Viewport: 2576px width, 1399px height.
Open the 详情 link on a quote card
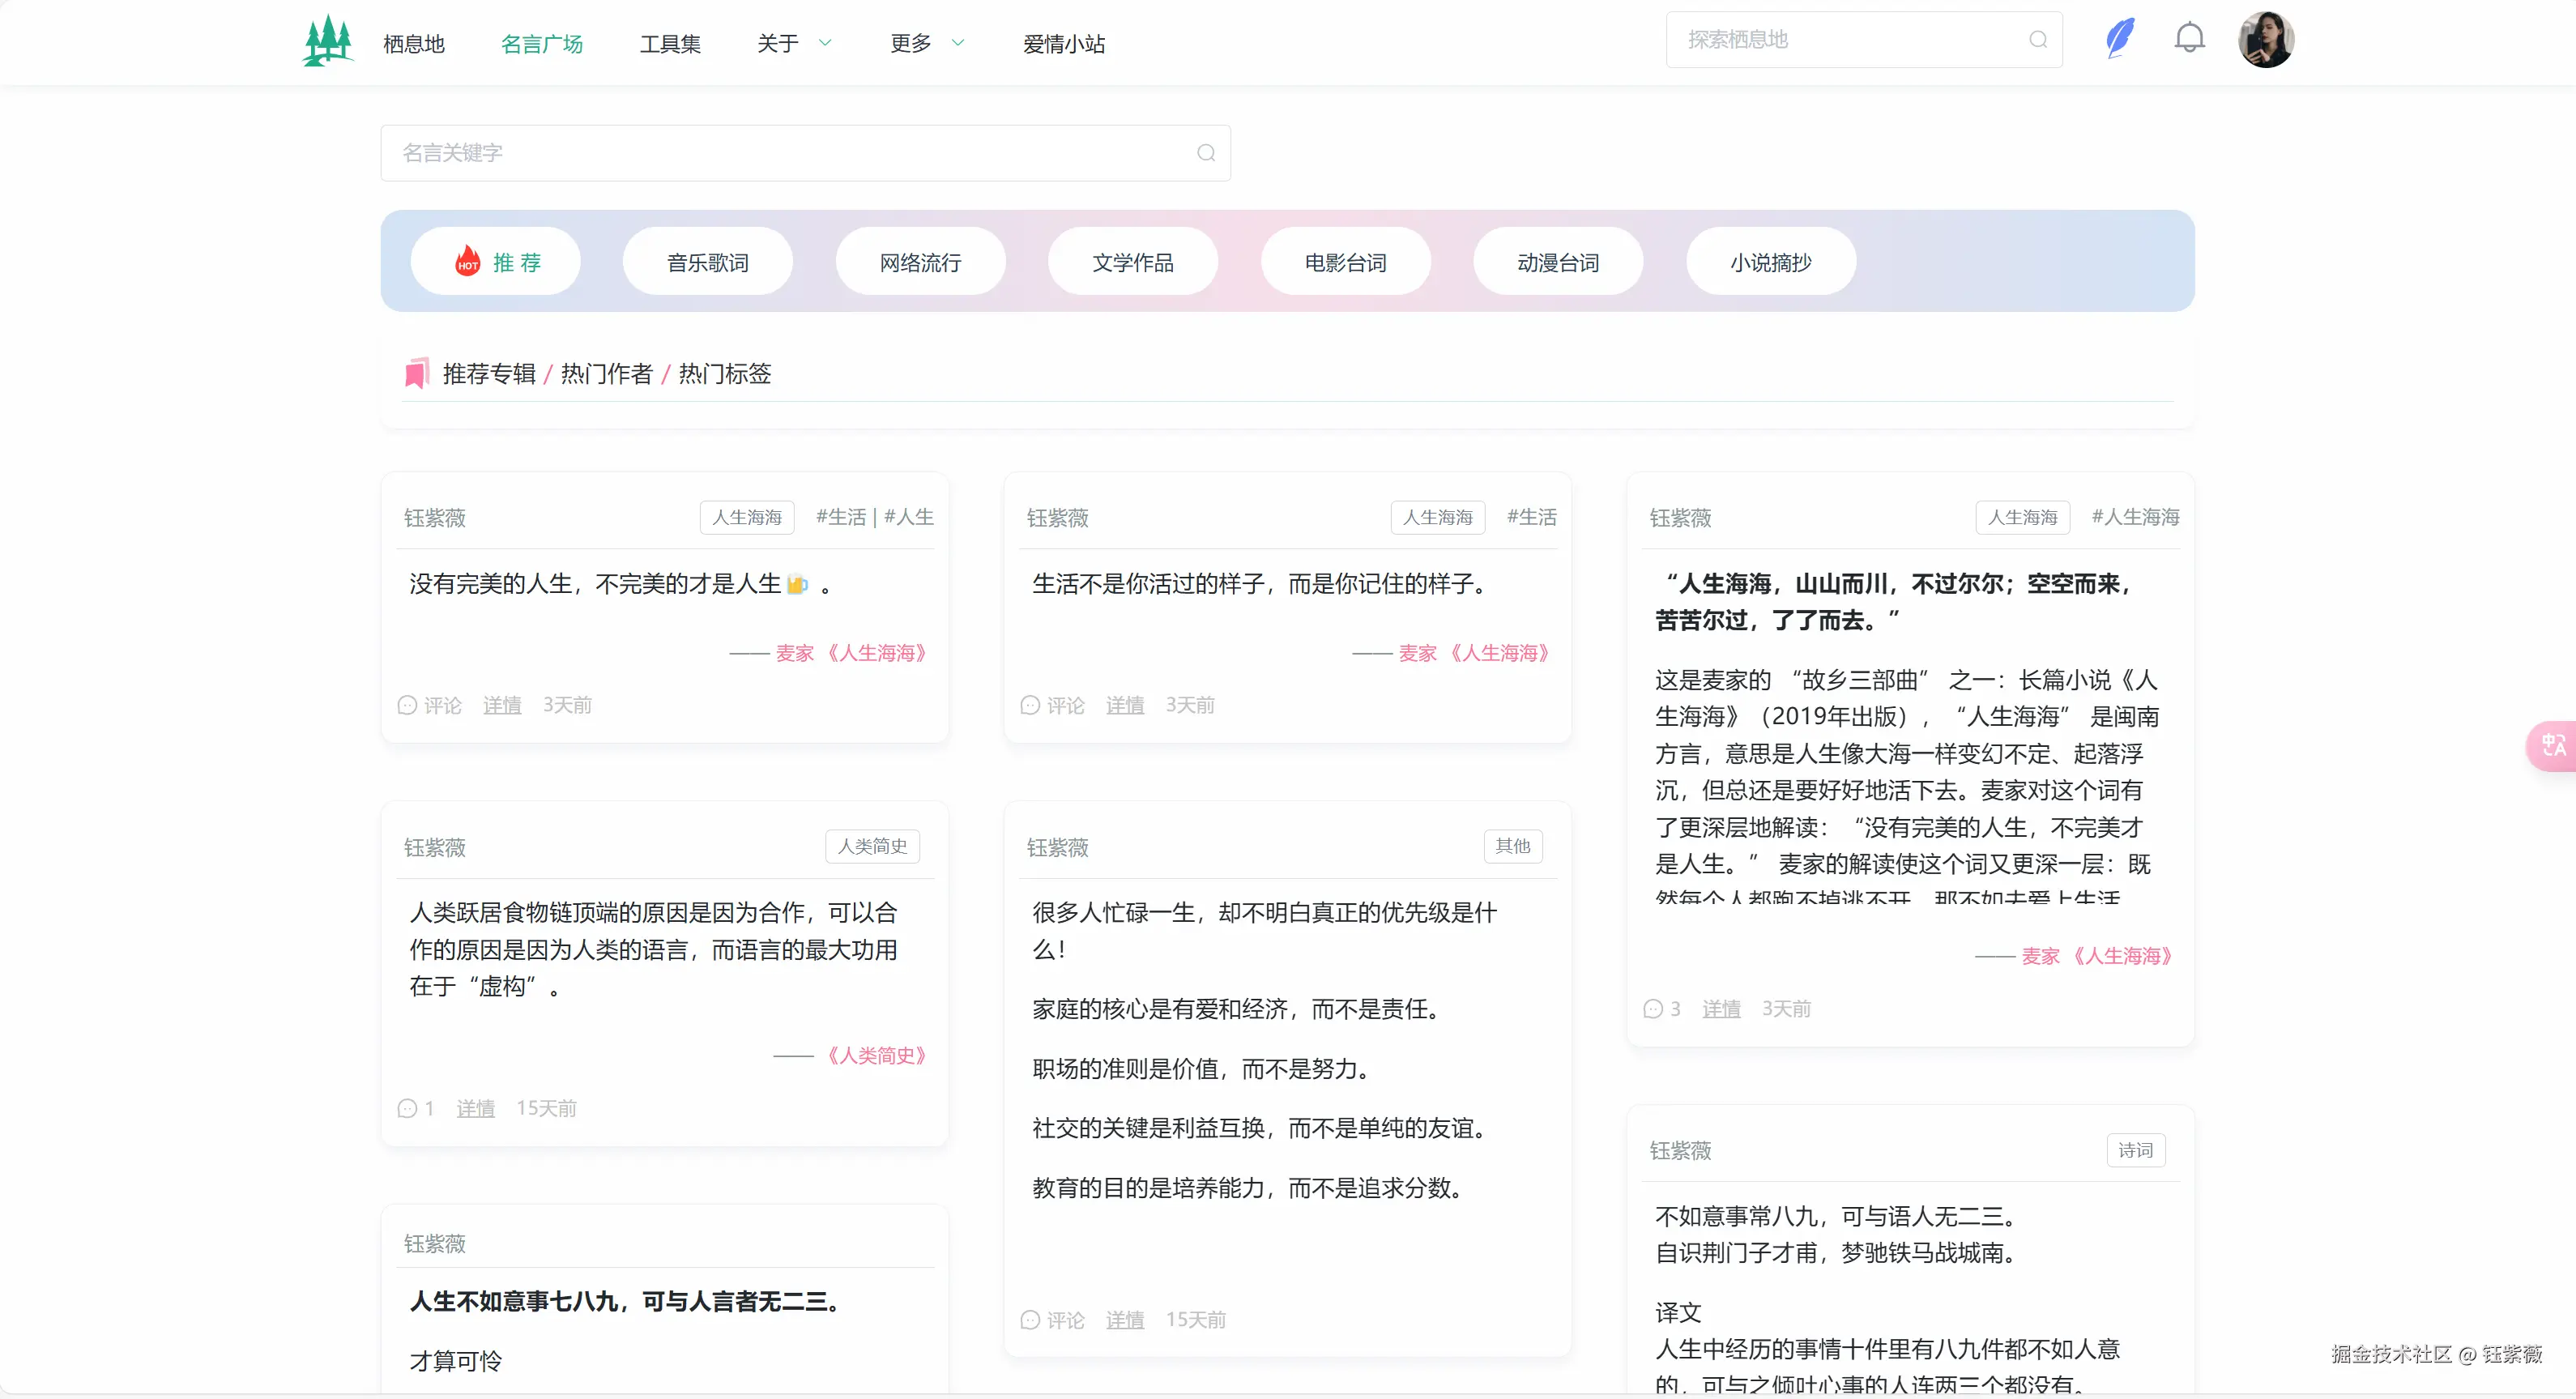coord(502,705)
